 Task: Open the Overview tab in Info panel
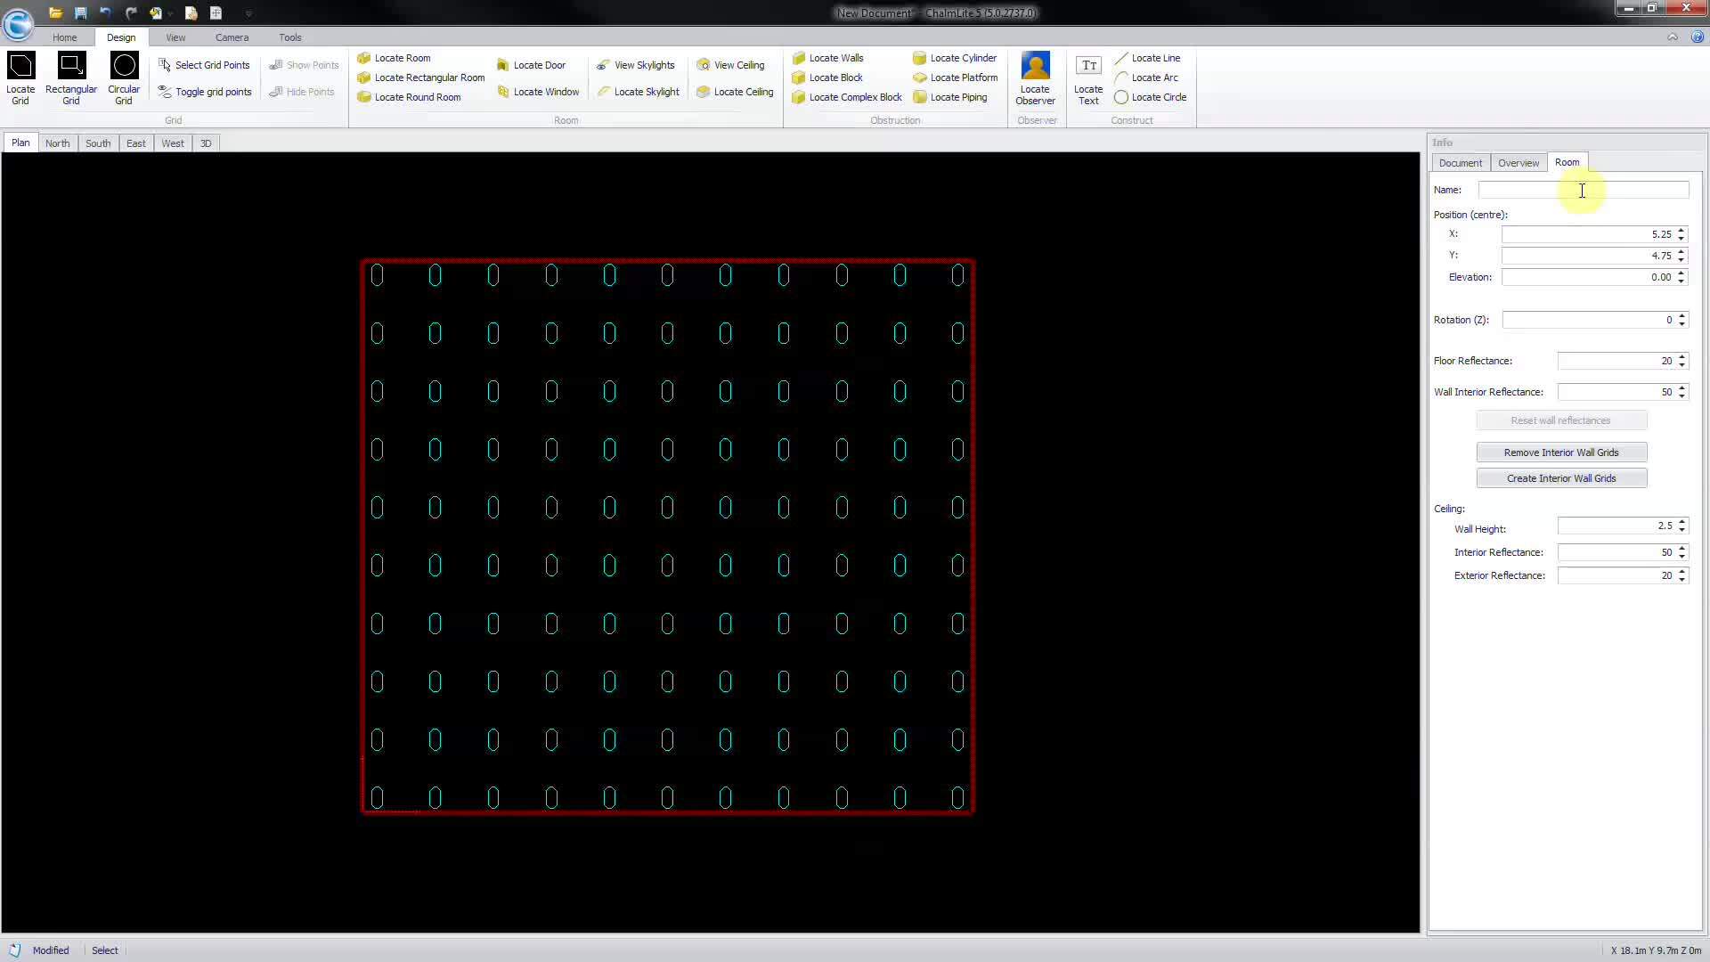pyautogui.click(x=1518, y=163)
